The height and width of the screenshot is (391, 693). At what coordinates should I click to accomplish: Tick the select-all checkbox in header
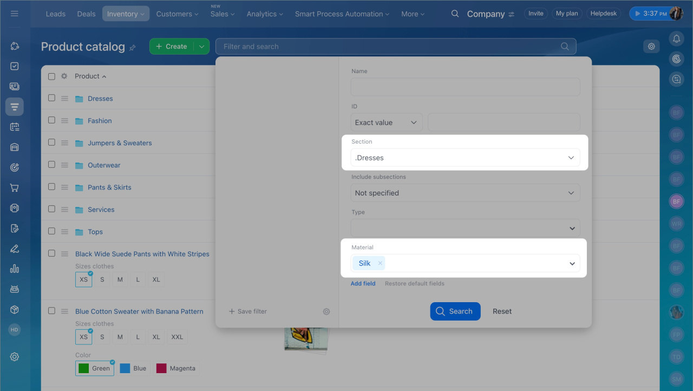pos(51,76)
